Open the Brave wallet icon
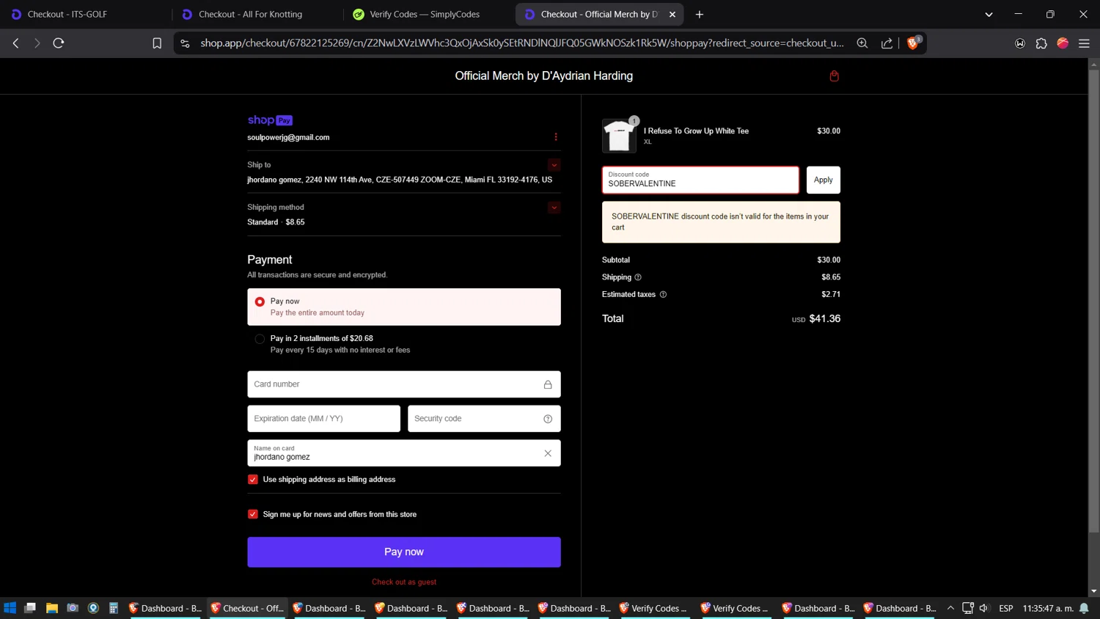 click(1020, 43)
